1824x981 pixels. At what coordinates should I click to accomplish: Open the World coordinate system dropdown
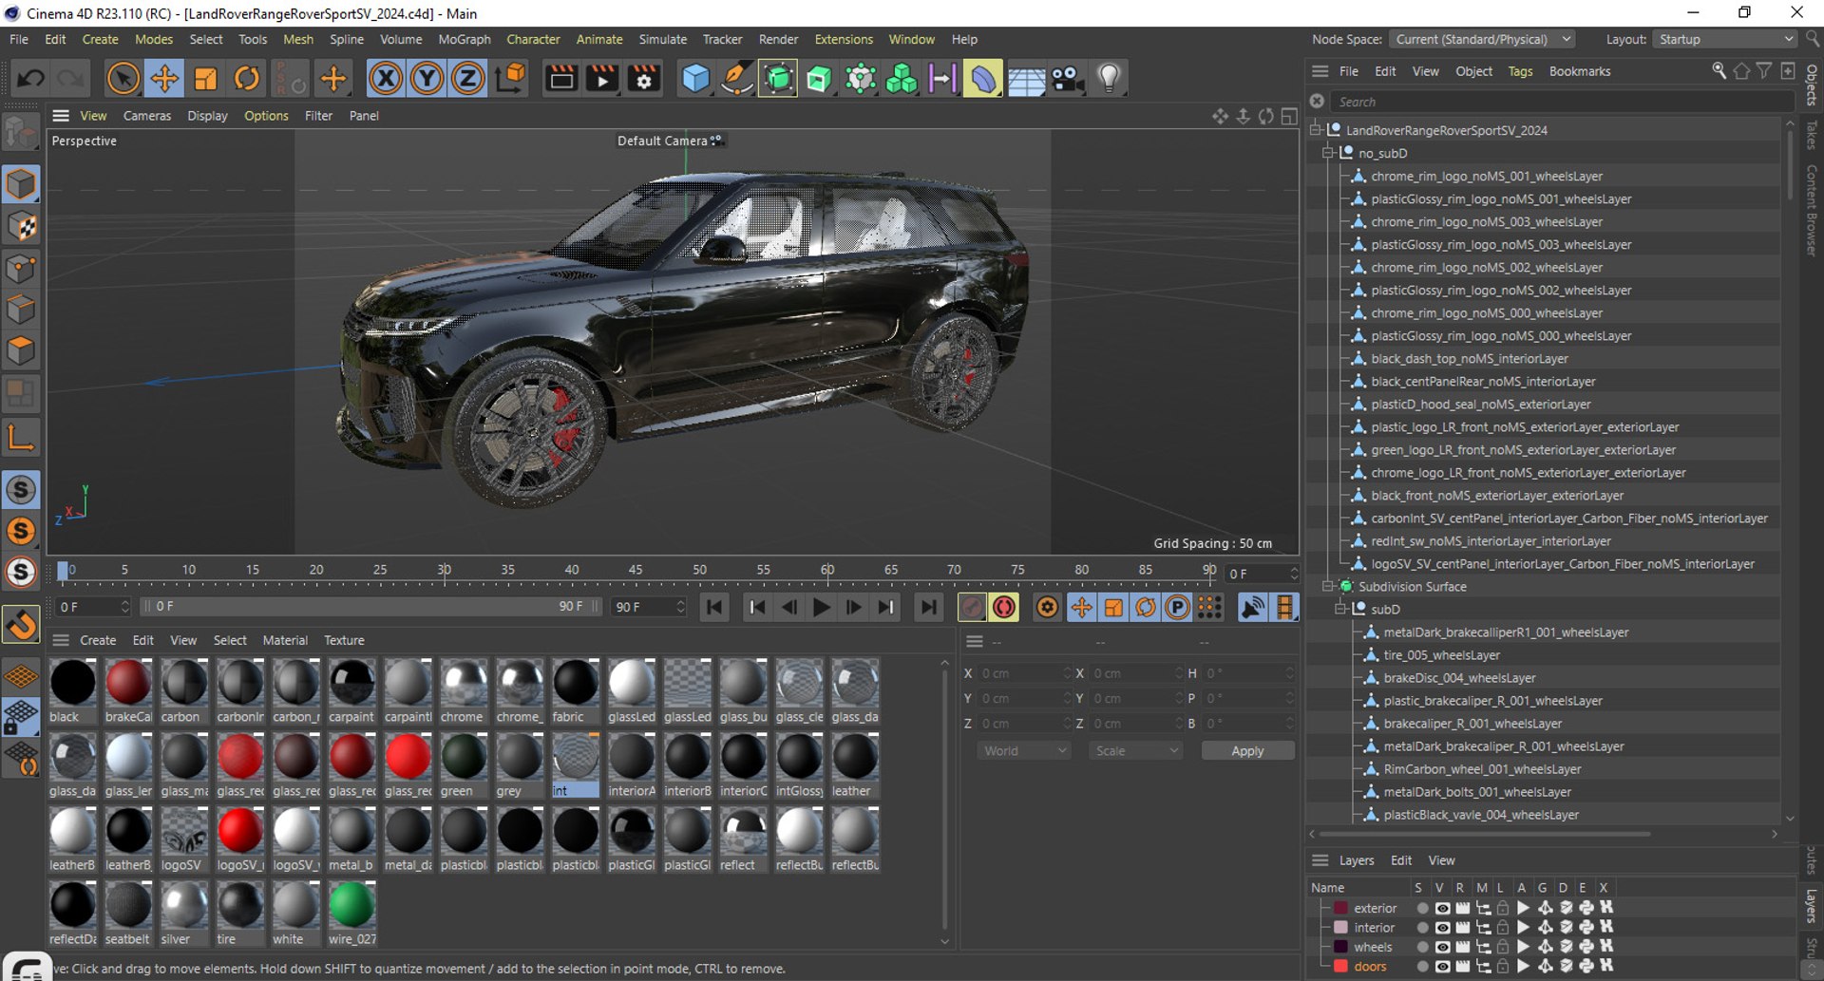1024,750
